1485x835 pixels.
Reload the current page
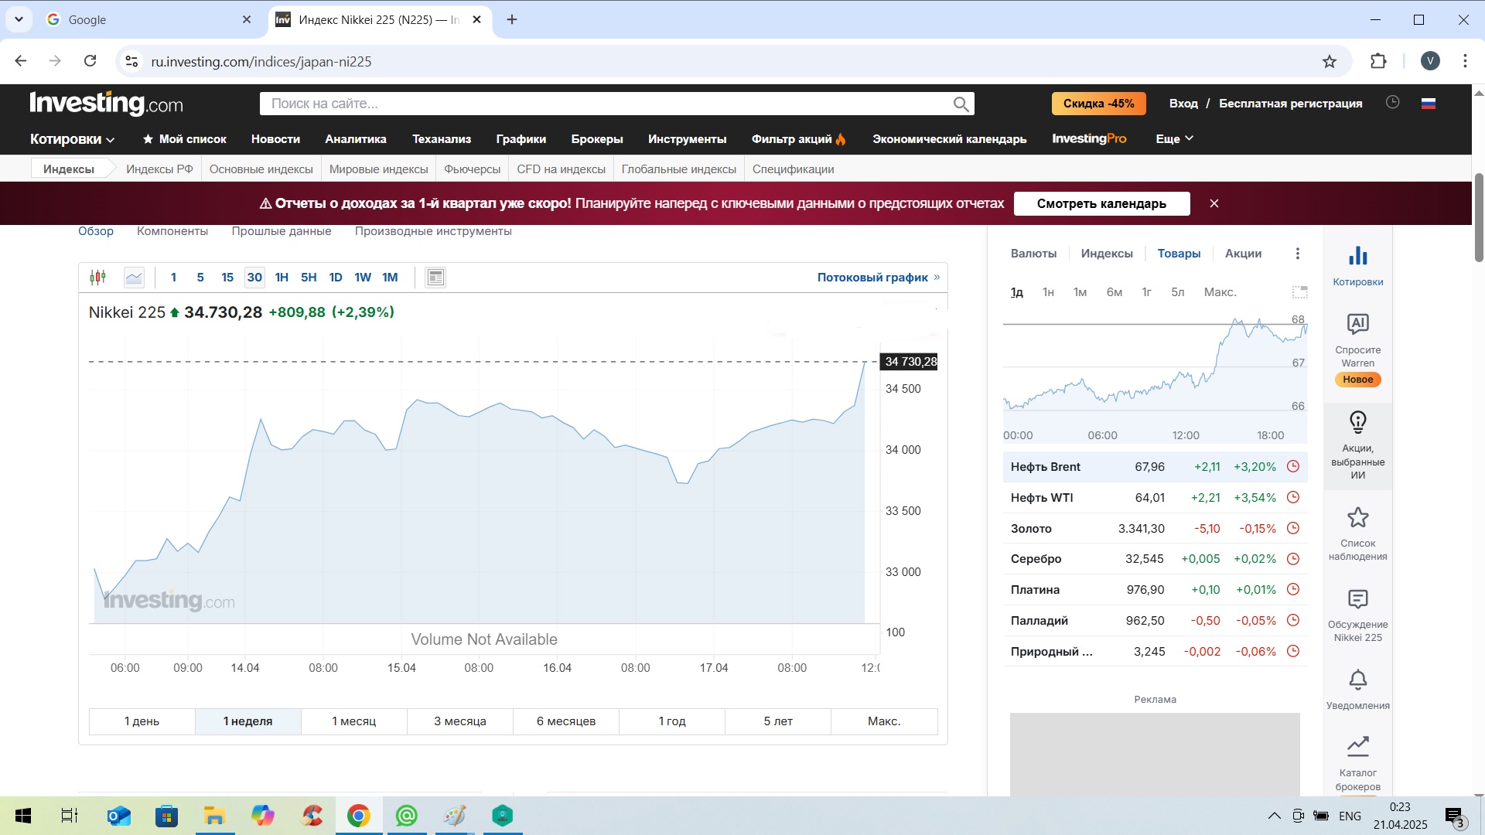pyautogui.click(x=90, y=61)
